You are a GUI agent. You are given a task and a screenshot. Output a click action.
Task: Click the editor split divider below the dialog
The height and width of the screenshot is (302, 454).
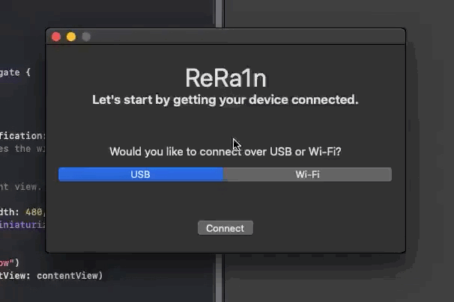point(219,278)
